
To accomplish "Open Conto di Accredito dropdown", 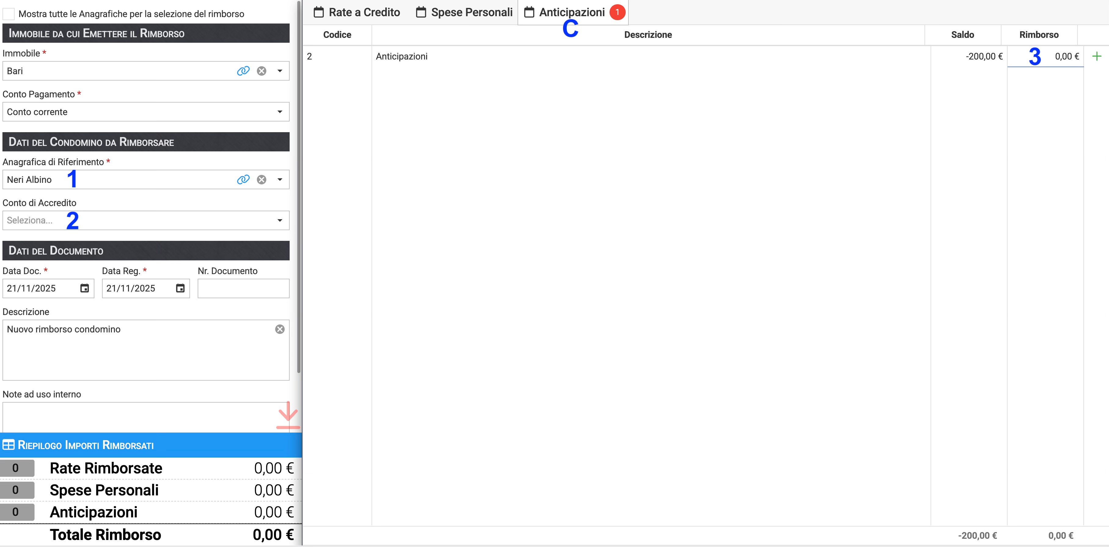I will click(280, 221).
